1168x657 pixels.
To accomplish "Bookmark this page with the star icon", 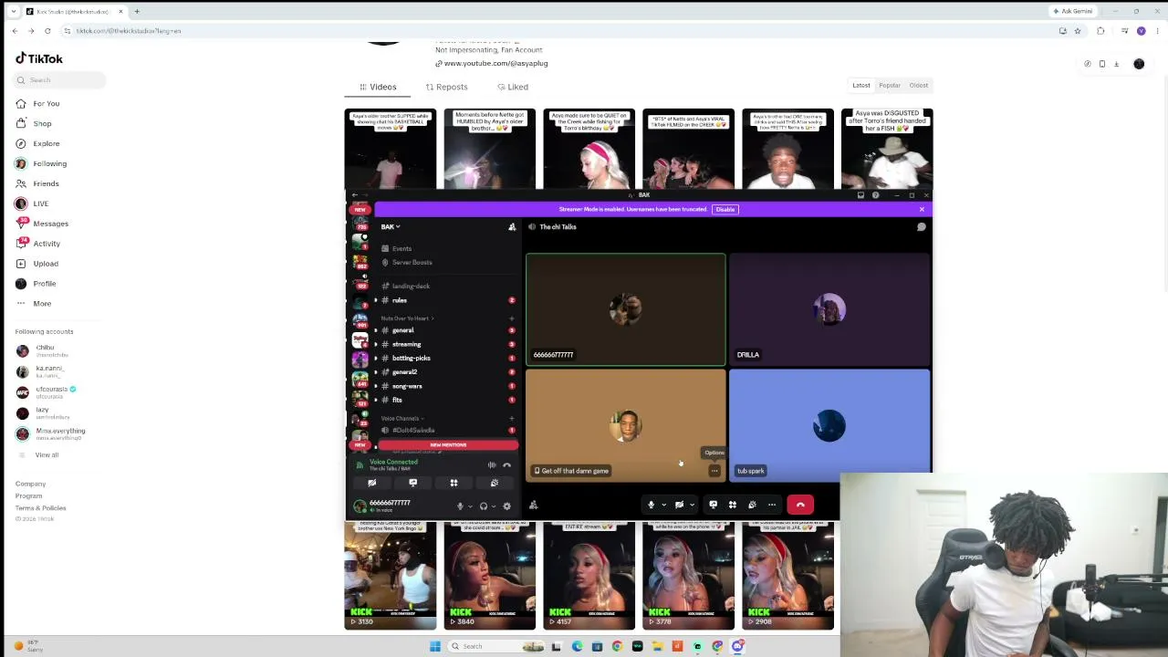I will point(1078,31).
